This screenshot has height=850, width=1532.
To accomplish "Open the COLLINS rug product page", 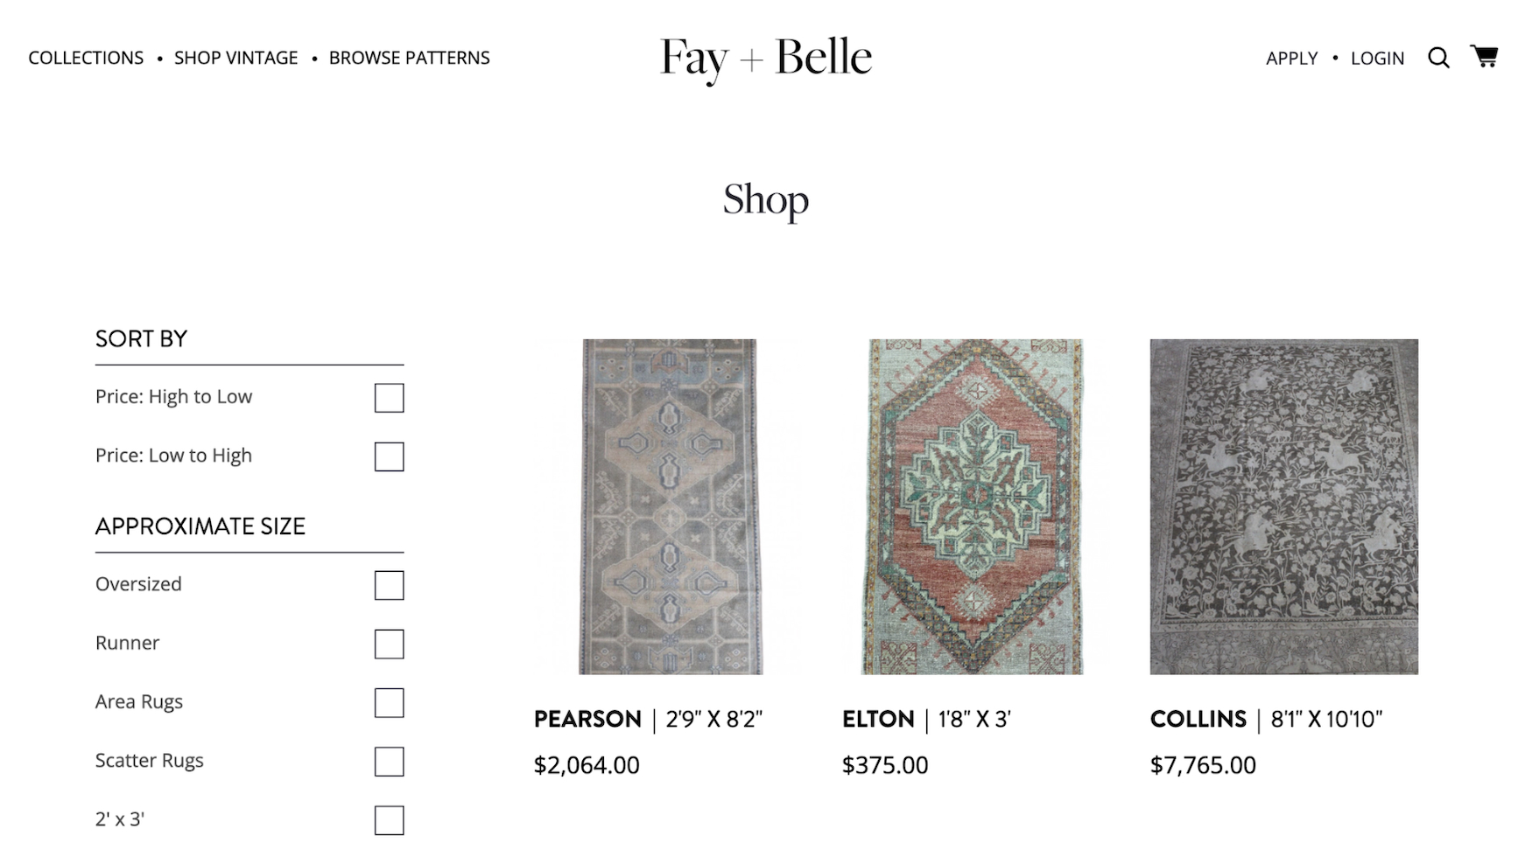I will (1198, 719).
